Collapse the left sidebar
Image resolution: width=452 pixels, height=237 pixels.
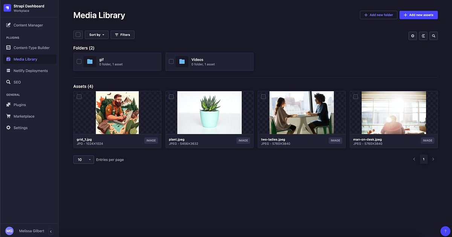[x=51, y=231]
